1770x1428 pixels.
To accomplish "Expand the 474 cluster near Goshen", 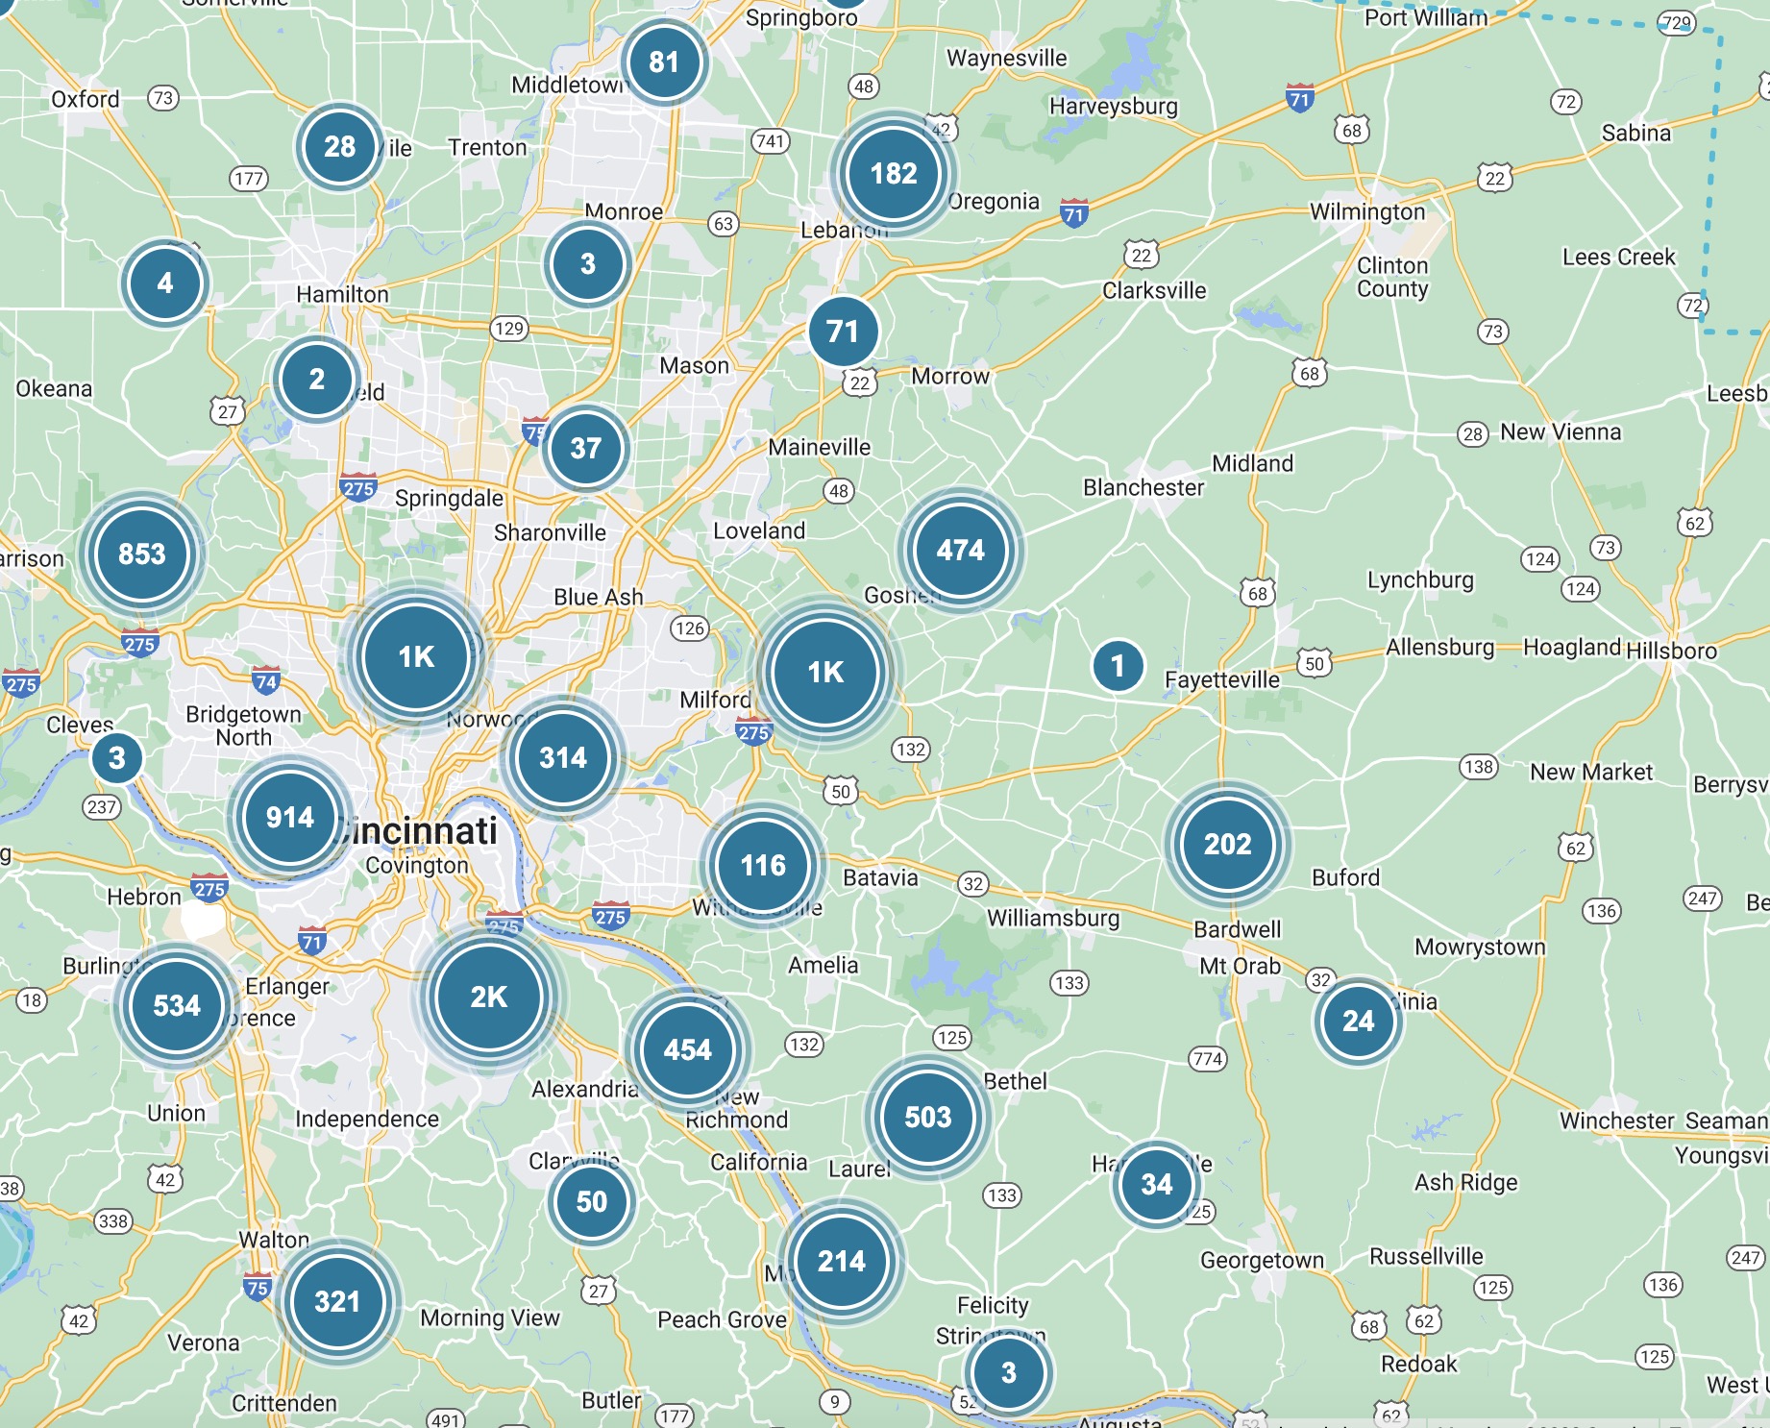I will (x=960, y=550).
